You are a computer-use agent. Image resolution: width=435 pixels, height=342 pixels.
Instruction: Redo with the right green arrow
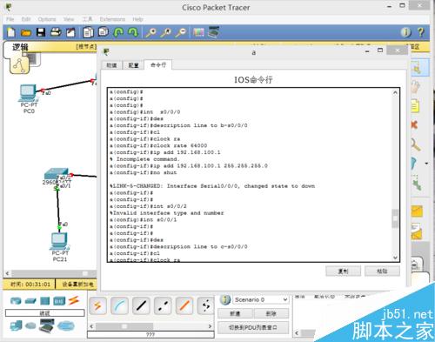pyautogui.click(x=133, y=32)
